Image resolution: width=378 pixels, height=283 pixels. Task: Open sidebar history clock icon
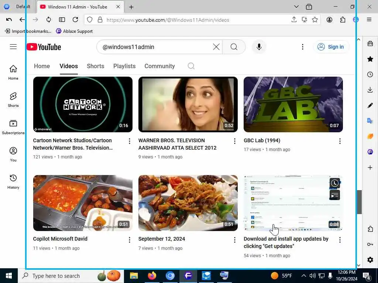[370, 74]
